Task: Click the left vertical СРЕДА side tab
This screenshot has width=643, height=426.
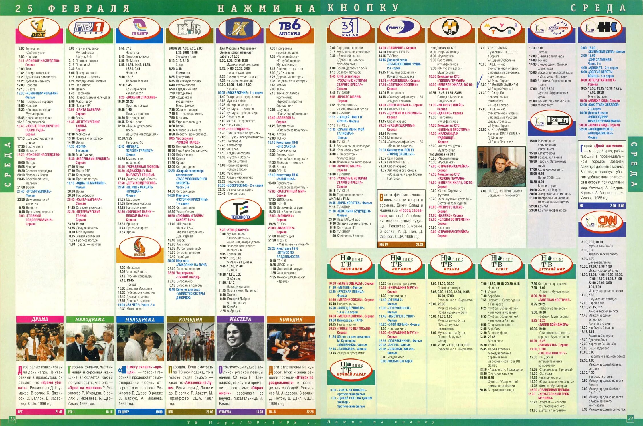Action: click(x=7, y=165)
